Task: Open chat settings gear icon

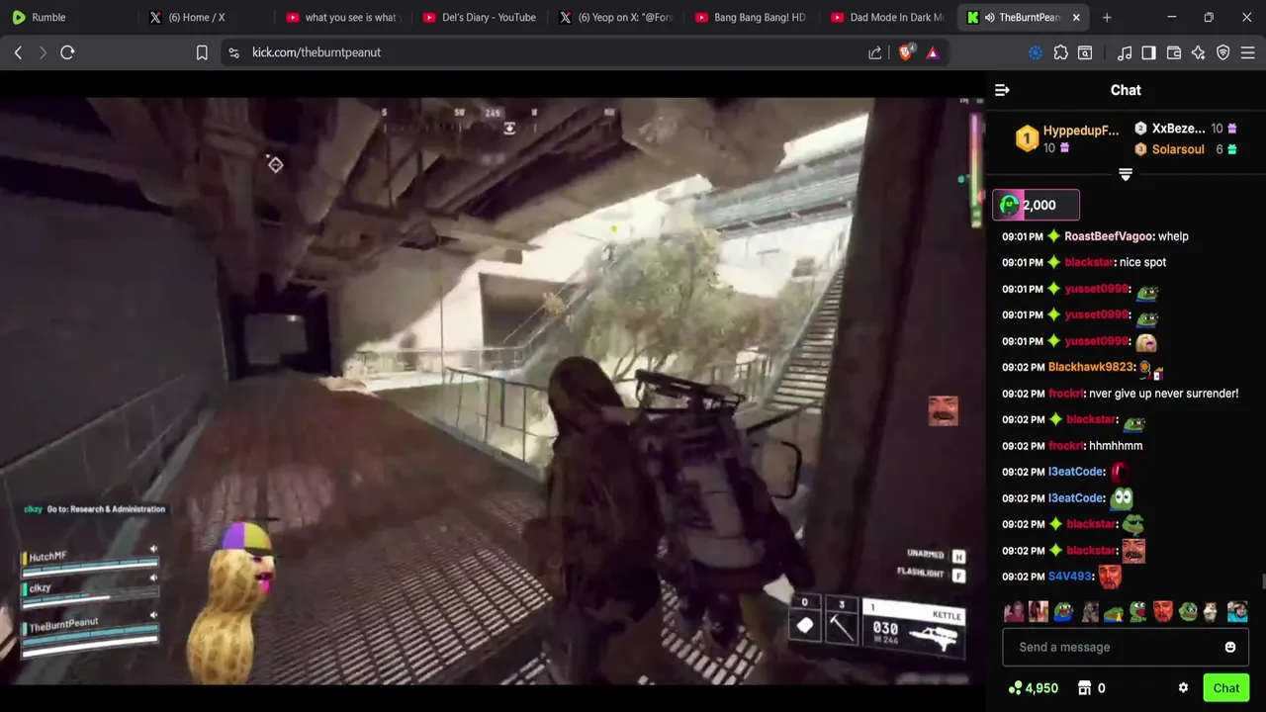Action: click(1183, 688)
